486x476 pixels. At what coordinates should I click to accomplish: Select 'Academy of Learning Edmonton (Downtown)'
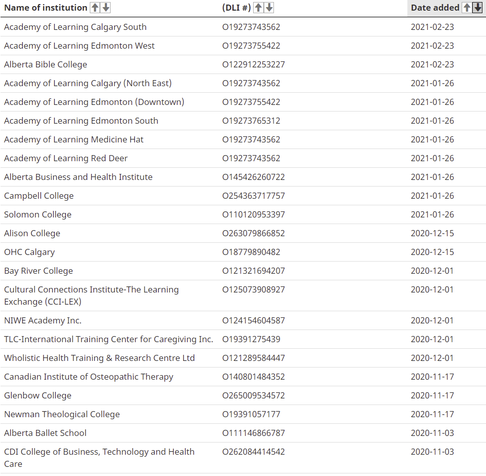tap(94, 102)
